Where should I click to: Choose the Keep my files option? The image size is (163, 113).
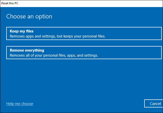(x=84, y=33)
